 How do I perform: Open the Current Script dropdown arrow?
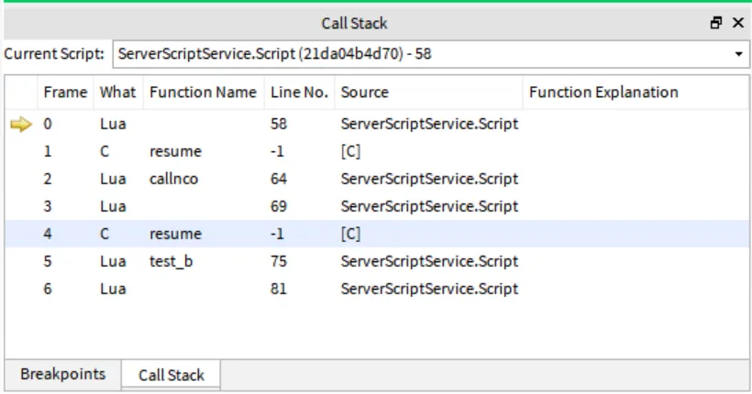tap(738, 54)
